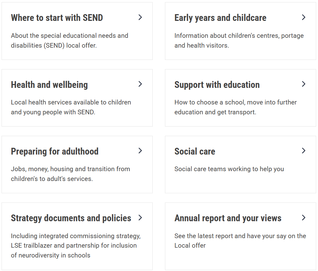
Task: Click the arrow icon beside Preparing for adulthood
Action: point(140,151)
